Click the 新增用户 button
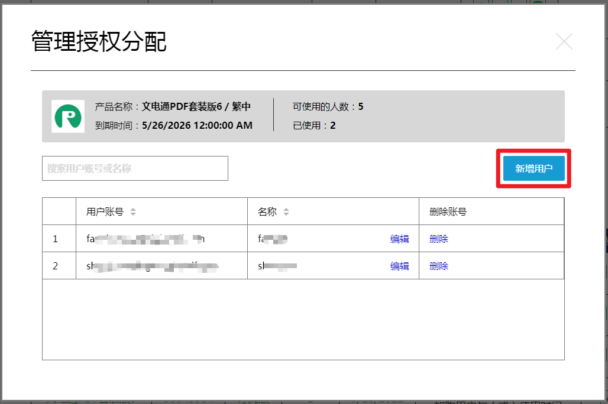This screenshot has width=608, height=404. [x=533, y=168]
